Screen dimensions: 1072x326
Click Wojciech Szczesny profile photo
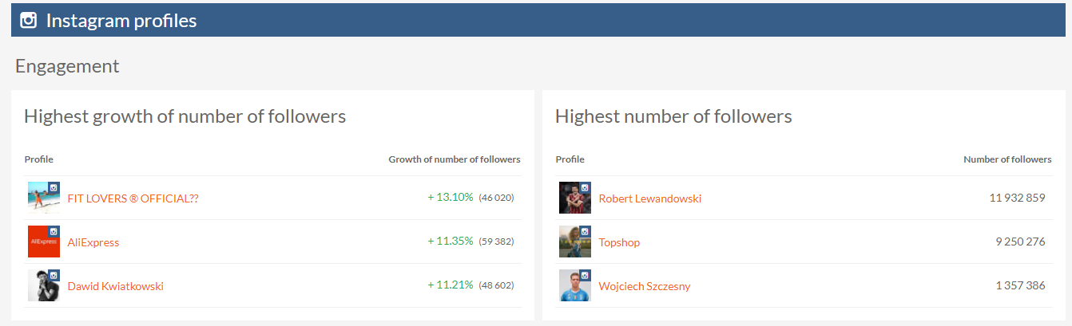click(573, 286)
